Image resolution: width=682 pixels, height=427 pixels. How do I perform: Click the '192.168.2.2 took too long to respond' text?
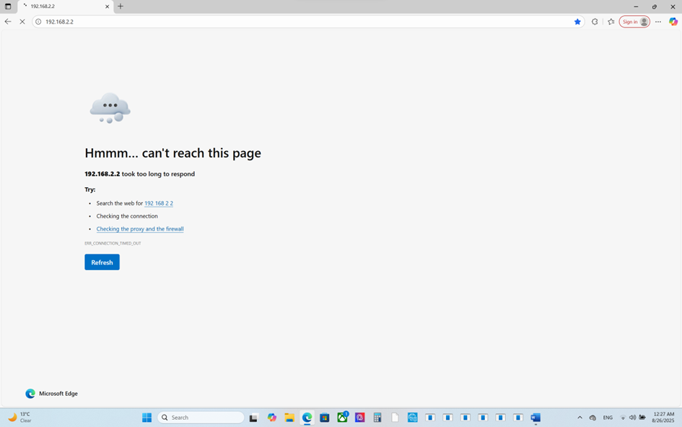click(139, 173)
